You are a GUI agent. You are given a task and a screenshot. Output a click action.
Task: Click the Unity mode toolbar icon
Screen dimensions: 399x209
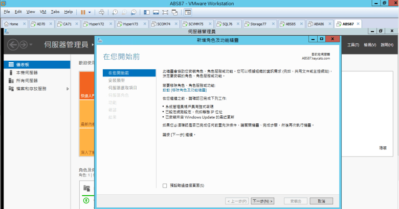174,11
